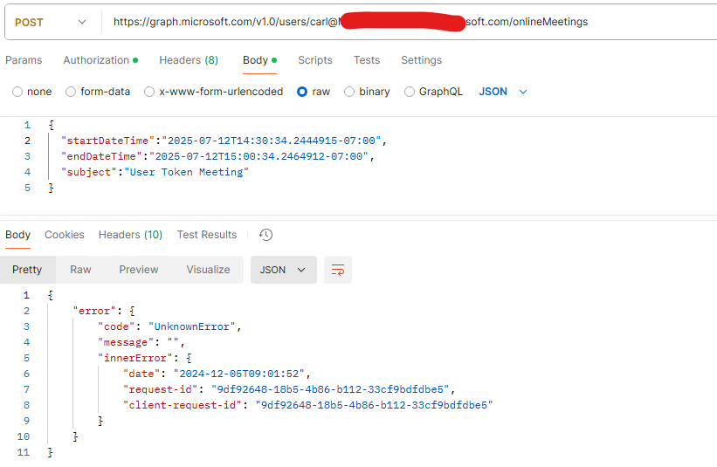Screen dimensions: 717x467
Task: Open the Test Results tab
Action: pos(207,235)
